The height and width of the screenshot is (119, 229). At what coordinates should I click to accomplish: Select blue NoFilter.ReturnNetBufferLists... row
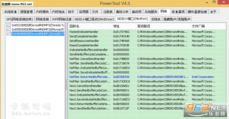pos(147,77)
